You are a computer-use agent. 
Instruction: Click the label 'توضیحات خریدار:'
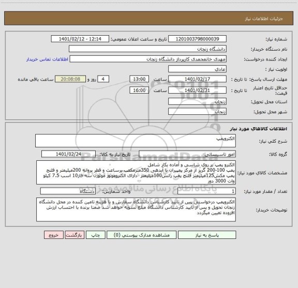[x=272, y=210]
